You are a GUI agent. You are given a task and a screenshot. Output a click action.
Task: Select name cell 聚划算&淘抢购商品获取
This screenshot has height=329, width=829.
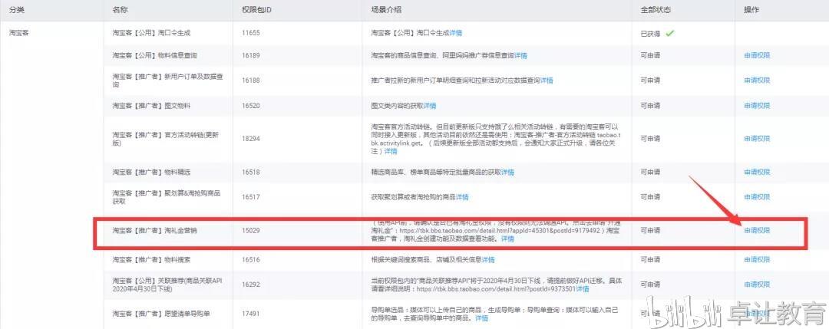tap(166, 197)
